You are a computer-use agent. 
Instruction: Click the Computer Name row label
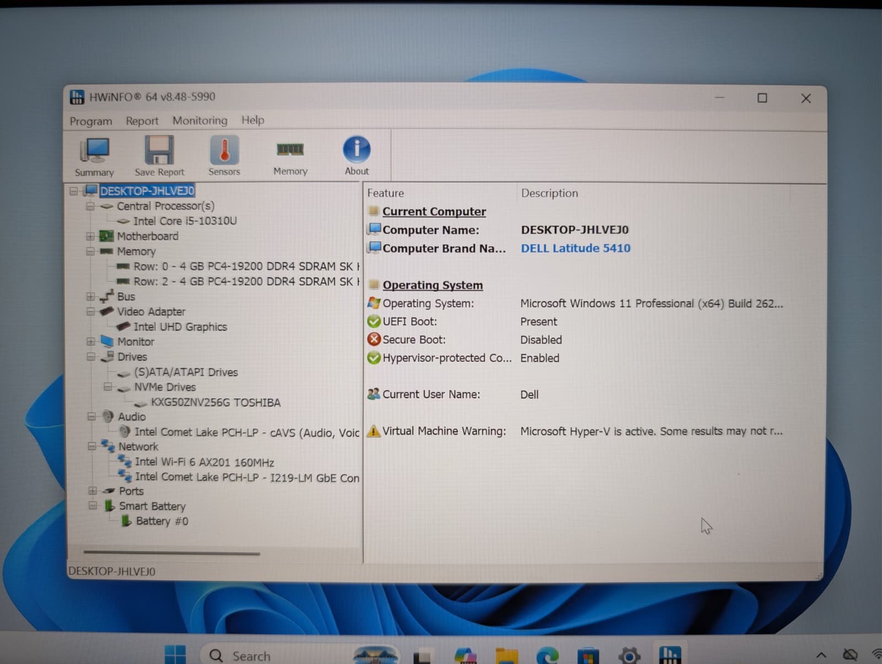pos(431,230)
